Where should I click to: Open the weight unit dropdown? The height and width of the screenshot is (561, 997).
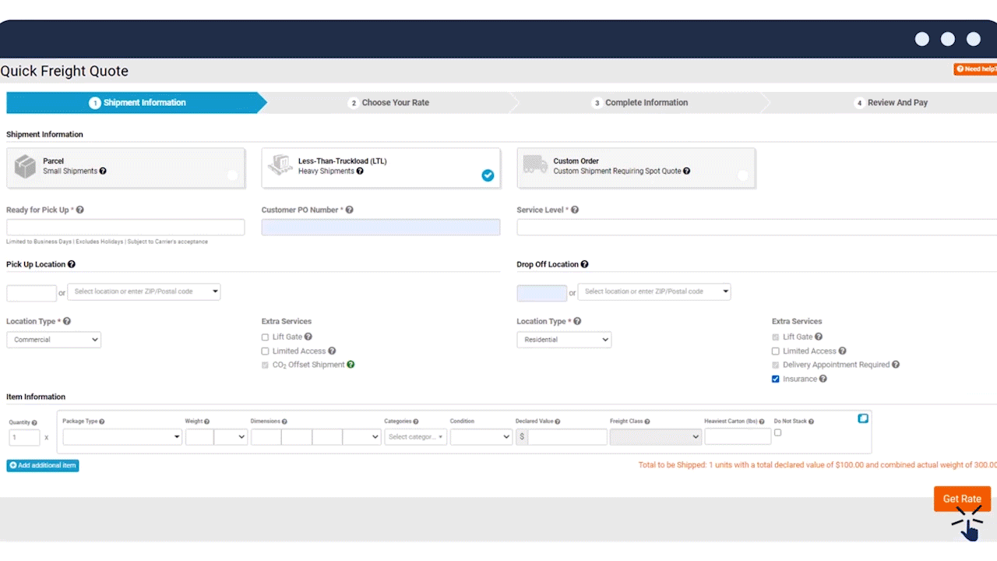pyautogui.click(x=231, y=437)
